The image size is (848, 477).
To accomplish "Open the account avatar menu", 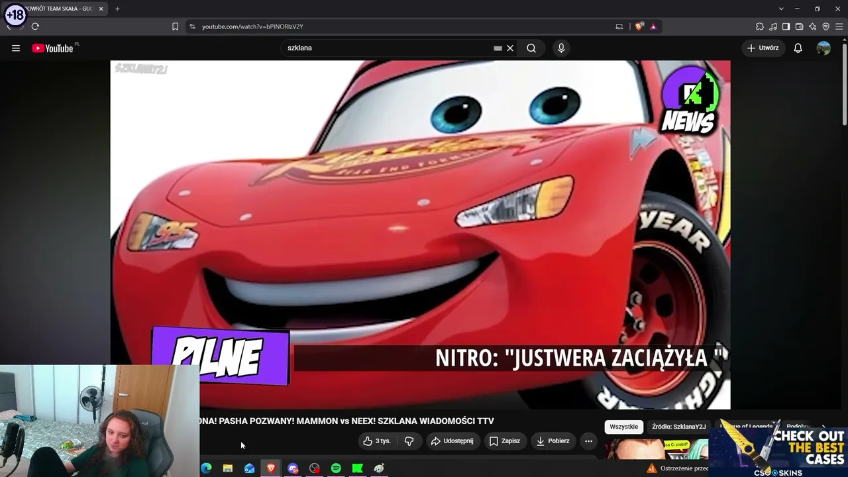I will [823, 48].
